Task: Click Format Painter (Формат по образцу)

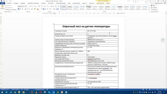Action: tap(11, 10)
